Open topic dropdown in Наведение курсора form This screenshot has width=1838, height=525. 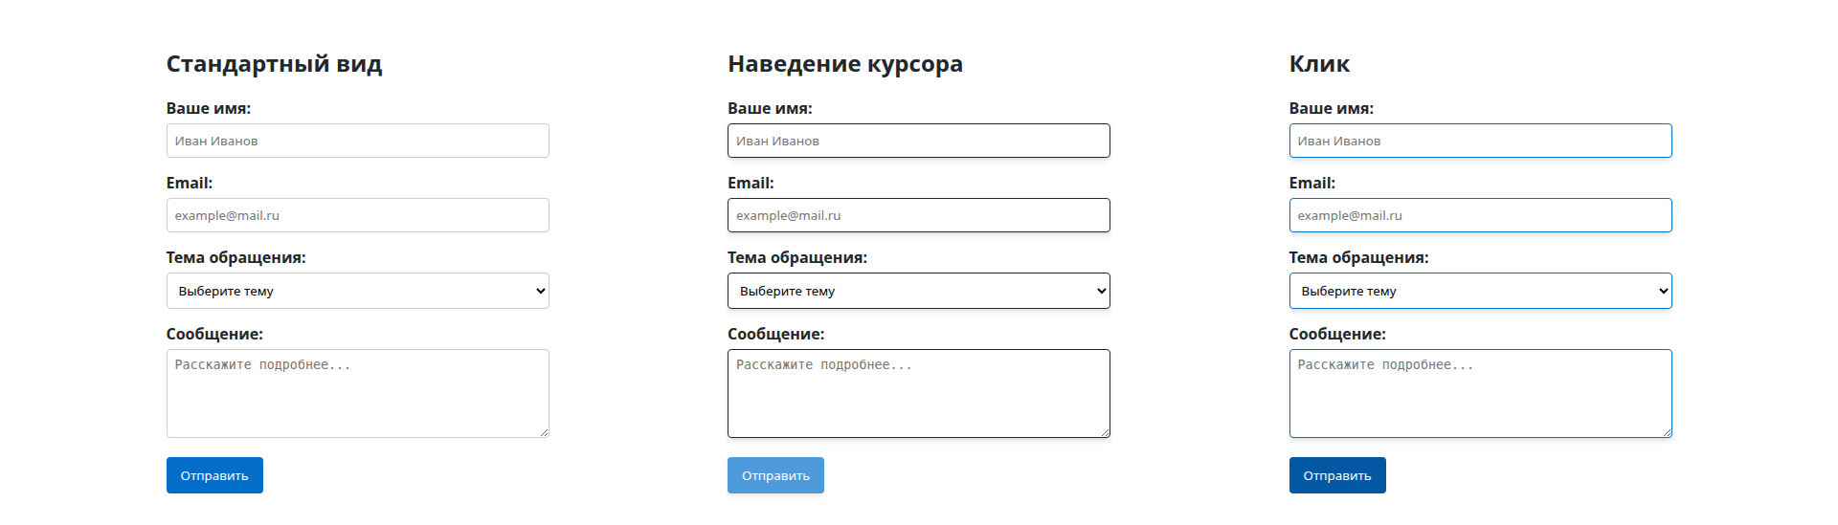(x=918, y=291)
